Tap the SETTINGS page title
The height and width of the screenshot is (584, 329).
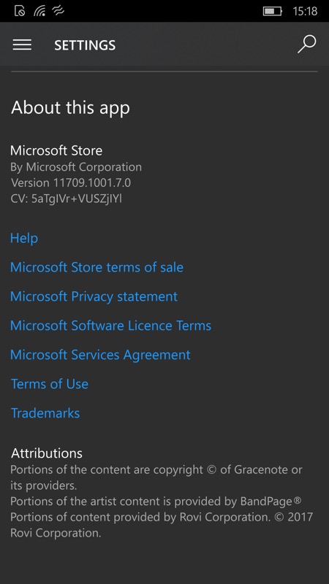click(85, 45)
